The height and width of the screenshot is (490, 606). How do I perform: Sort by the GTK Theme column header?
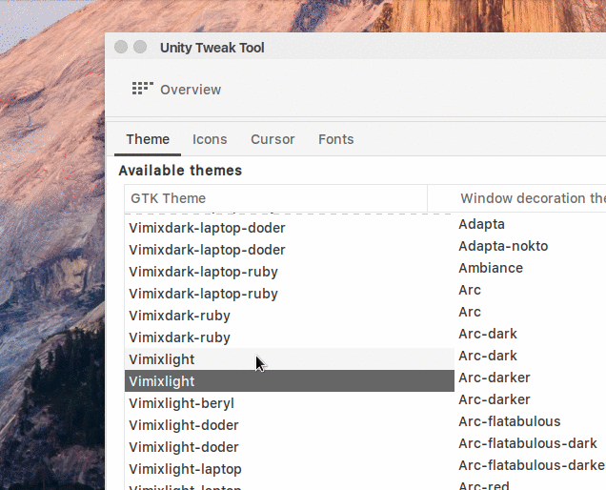pos(276,198)
